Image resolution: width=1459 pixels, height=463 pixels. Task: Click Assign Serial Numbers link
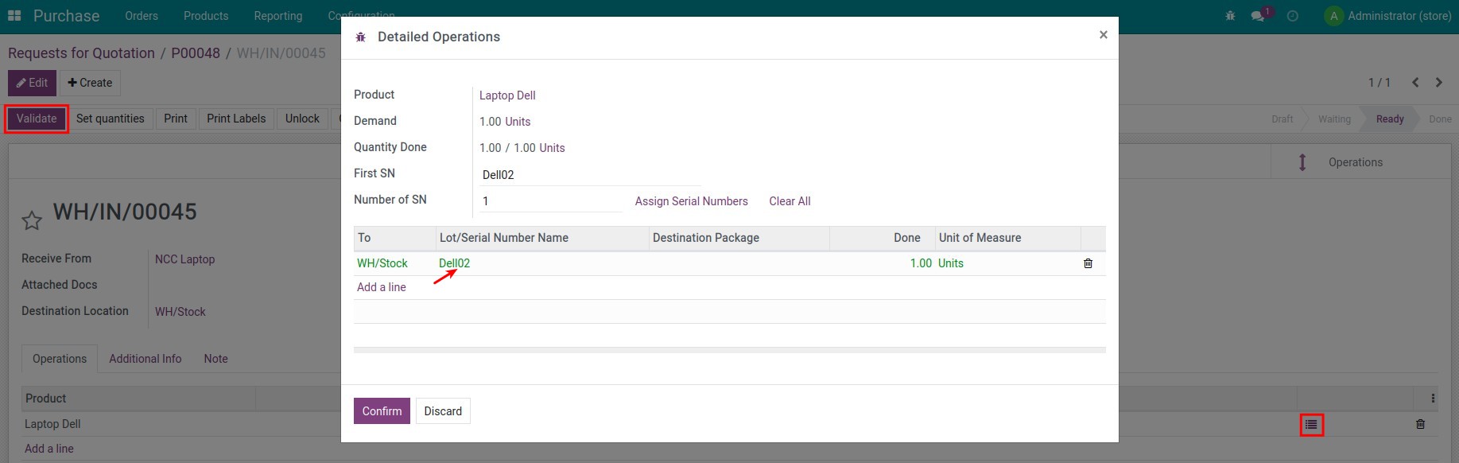point(691,201)
